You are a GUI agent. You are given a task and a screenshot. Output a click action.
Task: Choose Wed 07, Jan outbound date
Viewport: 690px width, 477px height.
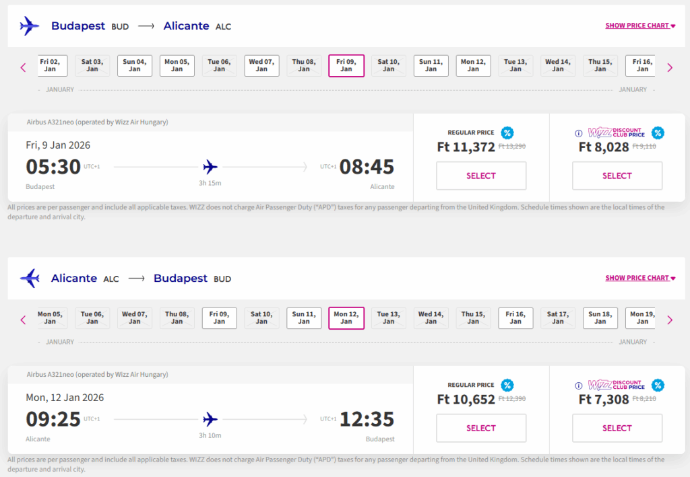click(x=261, y=65)
